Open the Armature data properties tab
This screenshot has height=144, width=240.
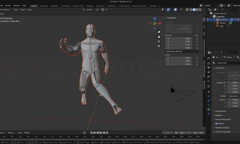[x=209, y=105]
